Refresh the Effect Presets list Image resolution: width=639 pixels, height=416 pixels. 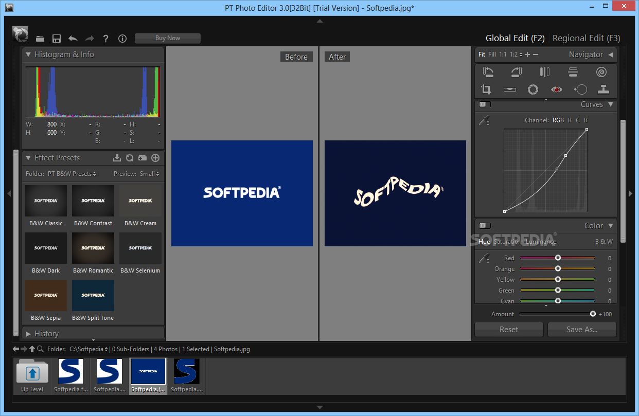tap(130, 158)
